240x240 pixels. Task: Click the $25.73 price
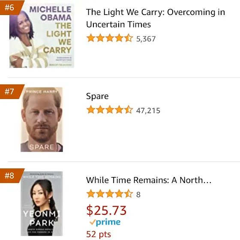click(x=106, y=210)
